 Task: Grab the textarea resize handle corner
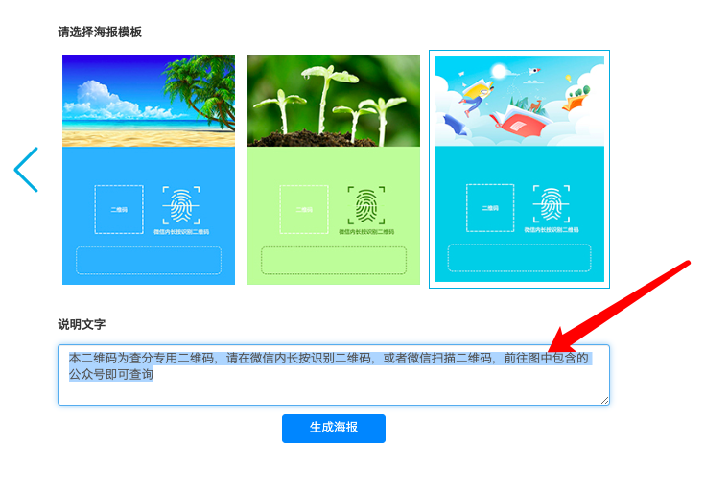pos(604,401)
